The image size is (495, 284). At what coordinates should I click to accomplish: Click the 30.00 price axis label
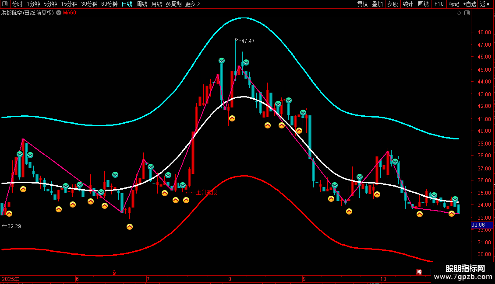coord(484,254)
